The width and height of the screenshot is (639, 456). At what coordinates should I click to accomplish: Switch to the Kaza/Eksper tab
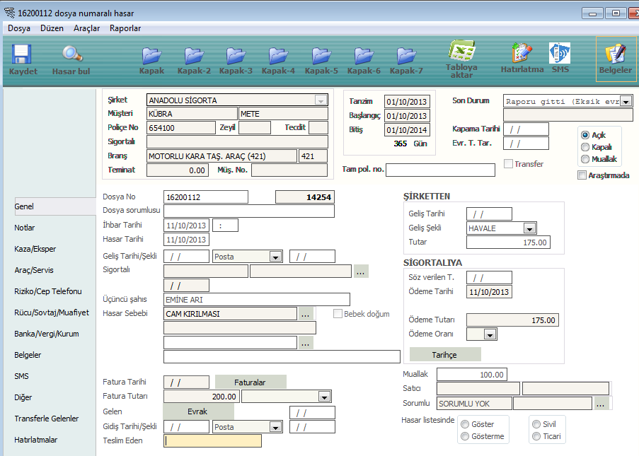tap(35, 249)
